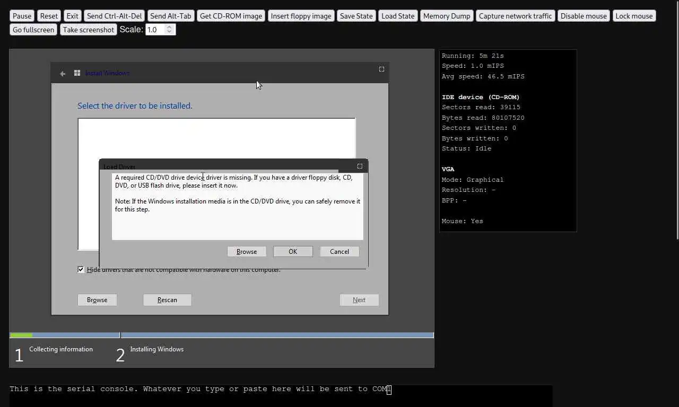Decrease the Scale with the down stepper arrow
Viewport: 679px width, 407px height.
[169, 32]
